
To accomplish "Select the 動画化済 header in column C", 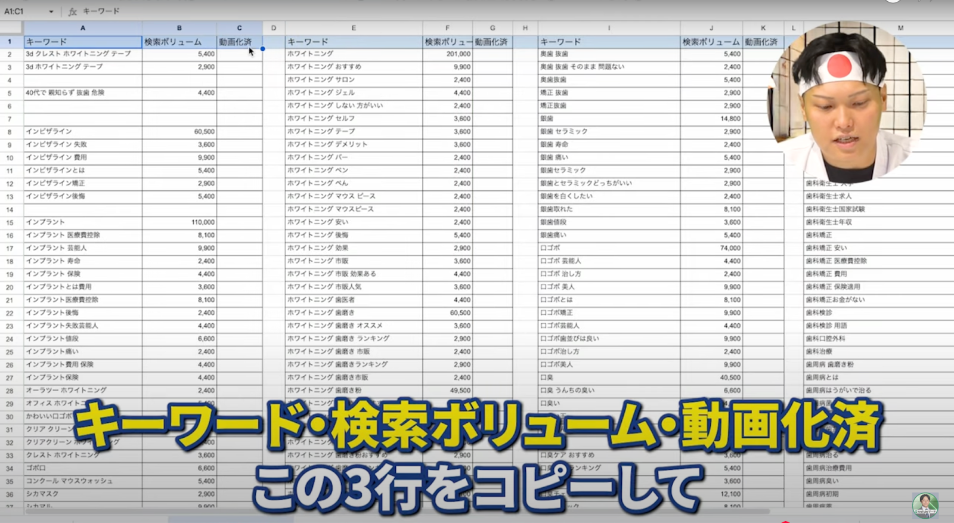I will (238, 42).
